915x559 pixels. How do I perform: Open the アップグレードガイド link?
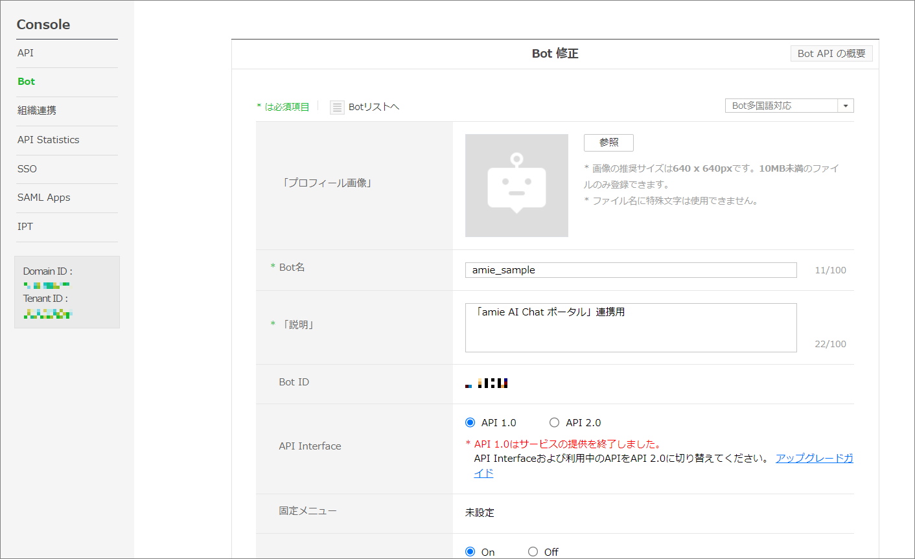coord(814,459)
